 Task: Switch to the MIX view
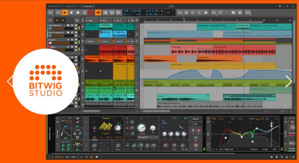coord(67,157)
